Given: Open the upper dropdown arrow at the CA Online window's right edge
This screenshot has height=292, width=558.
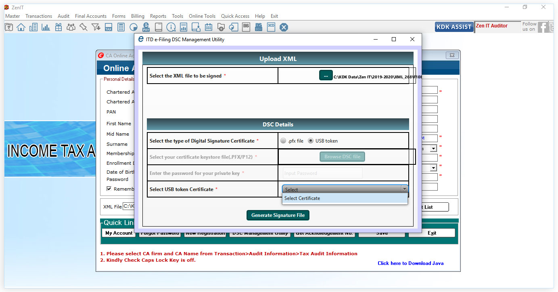Looking at the screenshot, I should click(434, 148).
